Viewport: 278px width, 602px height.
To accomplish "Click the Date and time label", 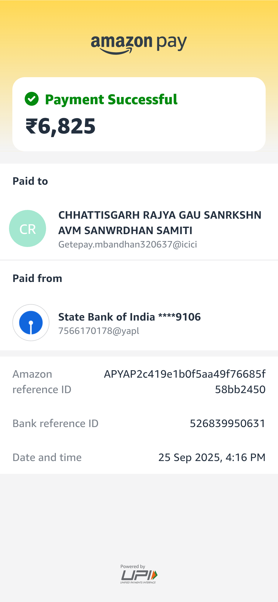I will point(47,457).
